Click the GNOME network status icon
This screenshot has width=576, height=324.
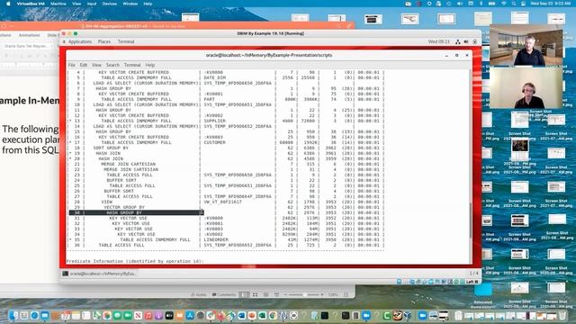coord(458,41)
